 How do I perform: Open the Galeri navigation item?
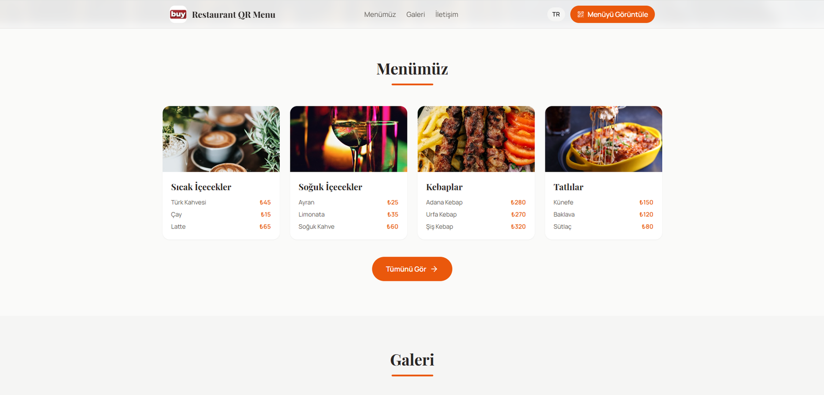click(x=416, y=14)
